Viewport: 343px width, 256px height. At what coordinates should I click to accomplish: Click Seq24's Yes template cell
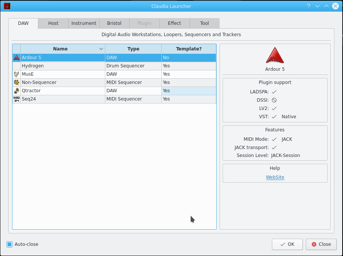click(x=189, y=99)
